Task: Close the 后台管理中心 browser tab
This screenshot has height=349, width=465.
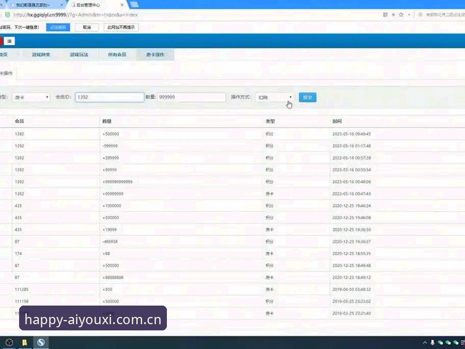Action: click(x=122, y=5)
